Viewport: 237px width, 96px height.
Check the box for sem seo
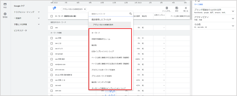click(52, 91)
